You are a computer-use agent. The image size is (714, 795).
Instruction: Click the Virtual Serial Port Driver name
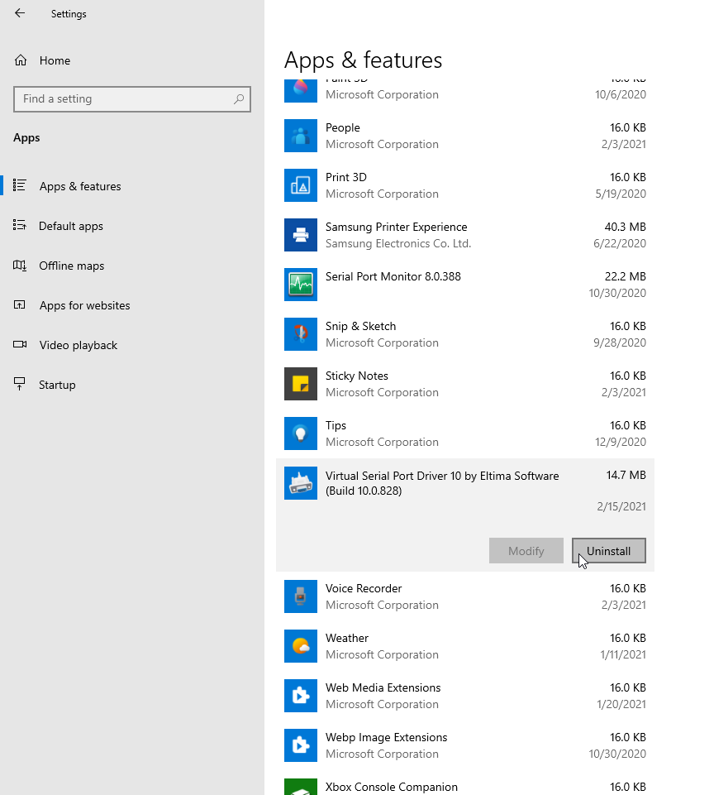point(442,483)
